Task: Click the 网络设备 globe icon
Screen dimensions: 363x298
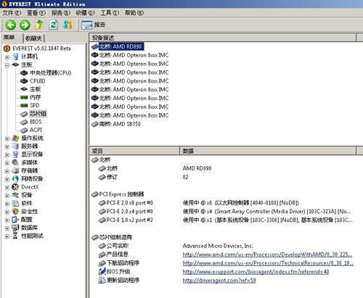Action: [x=15, y=179]
